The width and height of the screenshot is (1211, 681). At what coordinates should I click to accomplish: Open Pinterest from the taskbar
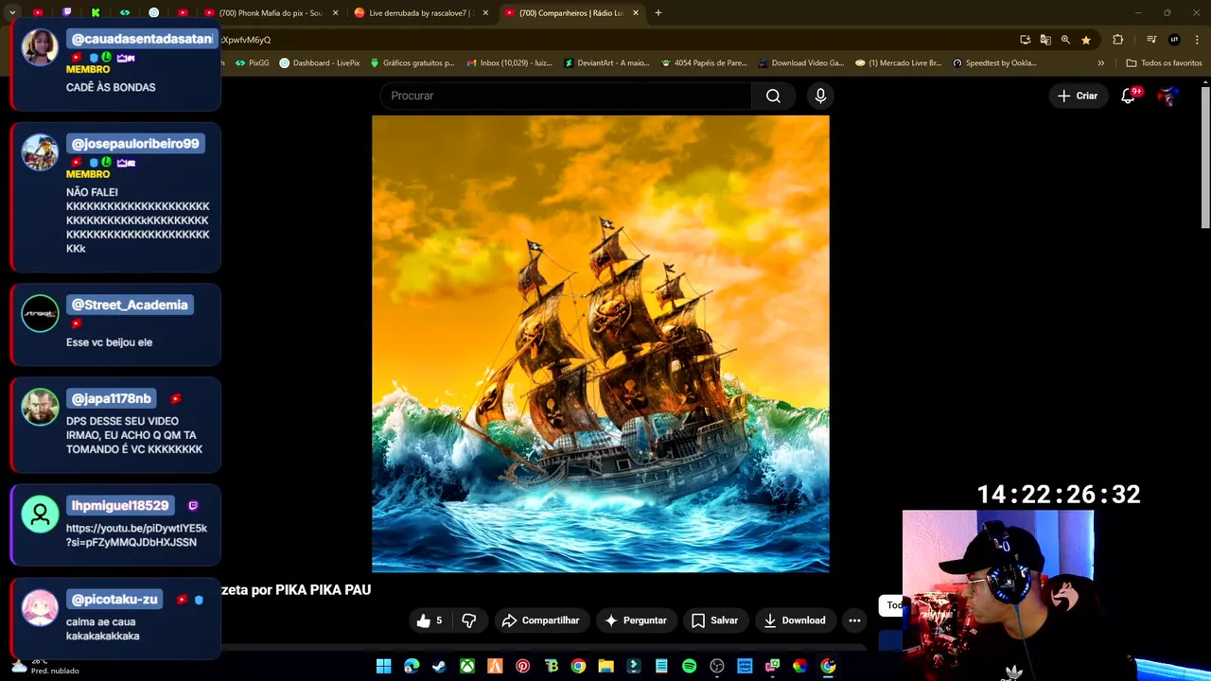(522, 666)
